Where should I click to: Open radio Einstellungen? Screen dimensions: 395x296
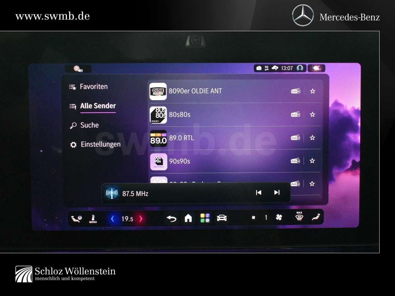tap(95, 144)
